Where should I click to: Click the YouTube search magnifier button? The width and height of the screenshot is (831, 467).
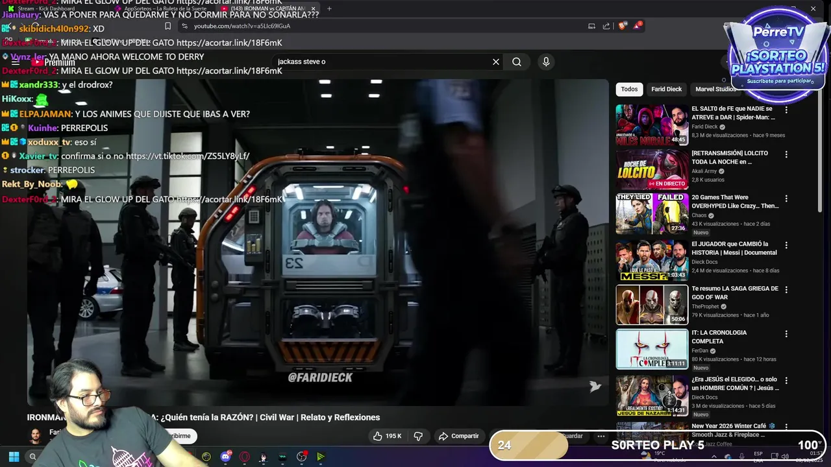pos(517,62)
